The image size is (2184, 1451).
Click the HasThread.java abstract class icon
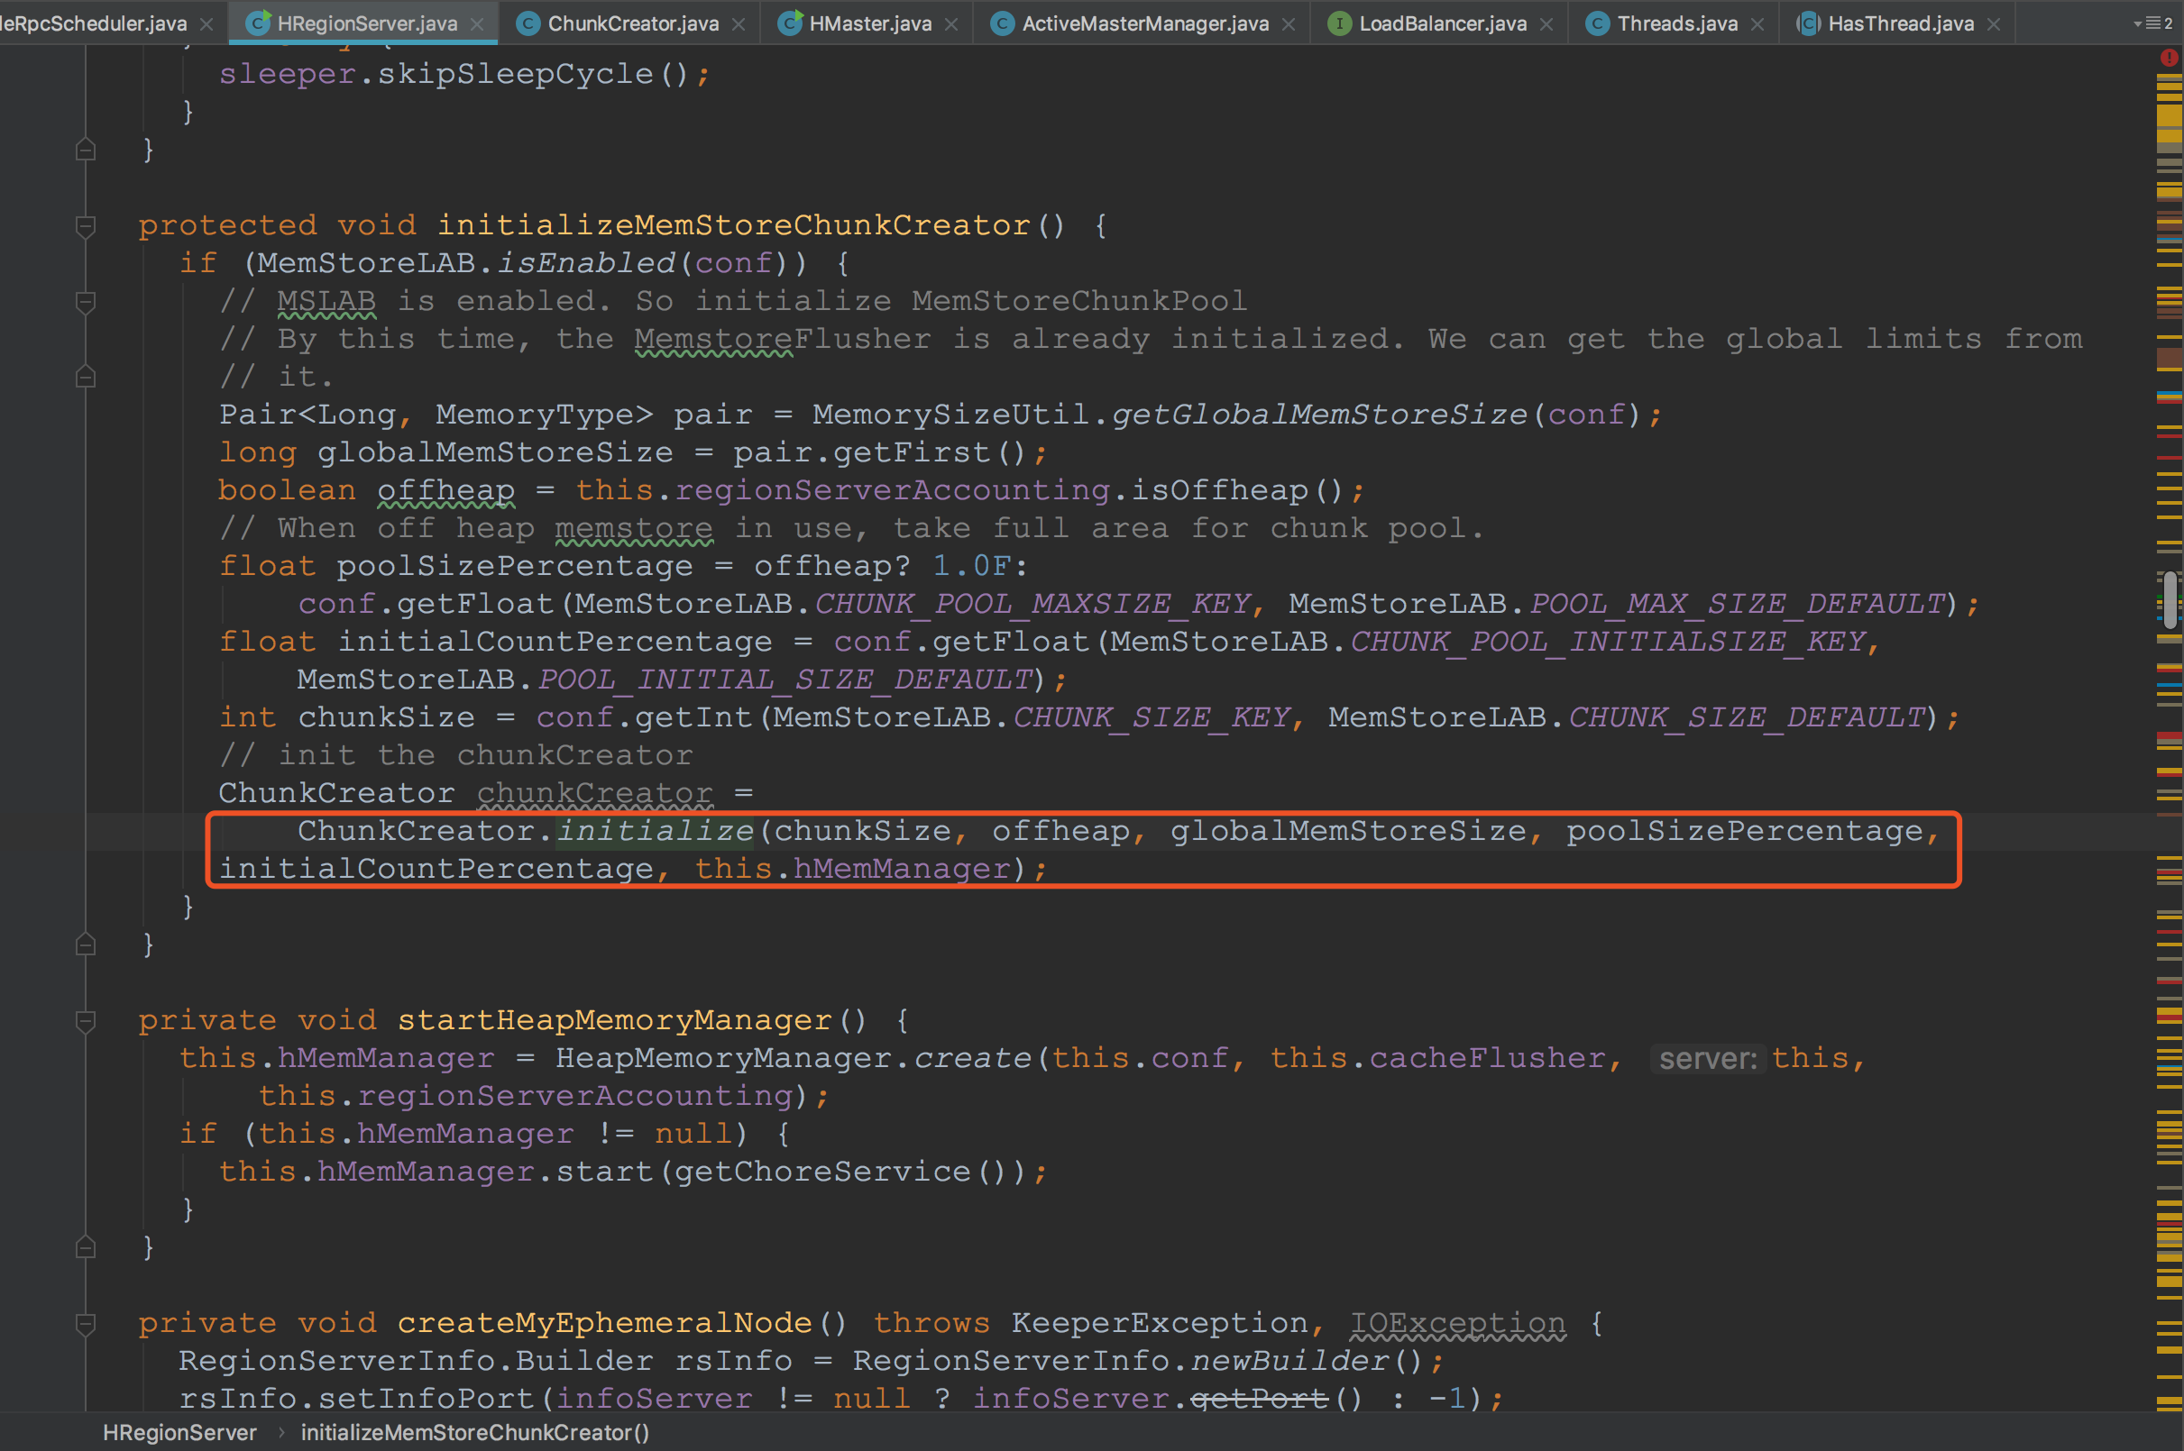point(1808,23)
